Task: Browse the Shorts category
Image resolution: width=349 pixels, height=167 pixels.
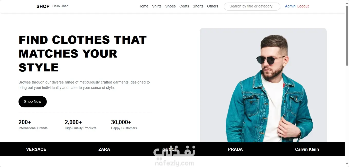Action: [x=198, y=6]
